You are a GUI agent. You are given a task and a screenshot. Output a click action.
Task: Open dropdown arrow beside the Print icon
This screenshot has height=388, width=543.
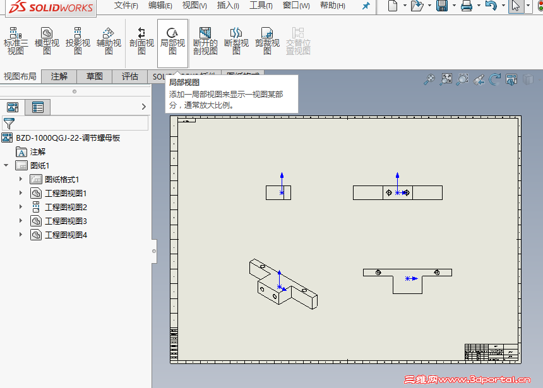coord(479,6)
